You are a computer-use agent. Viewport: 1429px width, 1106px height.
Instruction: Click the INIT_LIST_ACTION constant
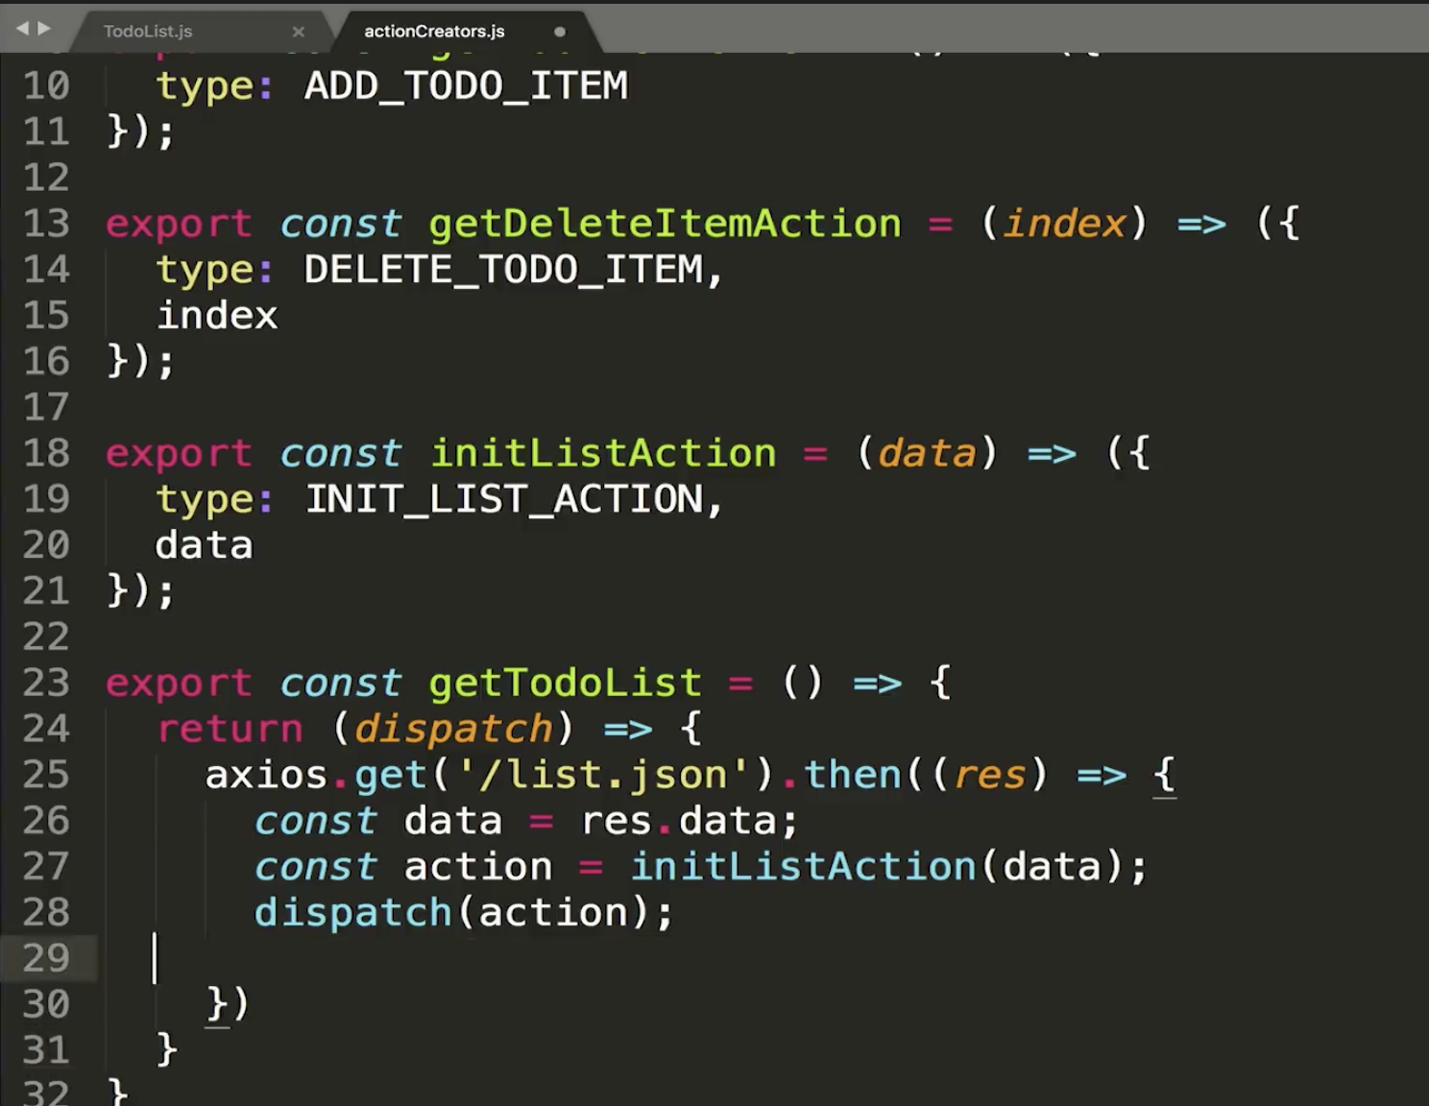click(x=503, y=499)
